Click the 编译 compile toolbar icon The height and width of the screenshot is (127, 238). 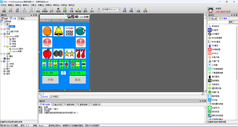[x=85, y=10]
